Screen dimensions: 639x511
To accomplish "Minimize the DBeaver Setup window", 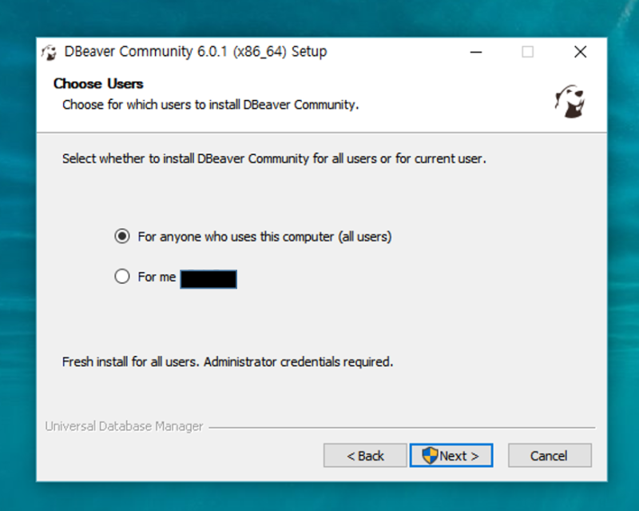I will (475, 52).
